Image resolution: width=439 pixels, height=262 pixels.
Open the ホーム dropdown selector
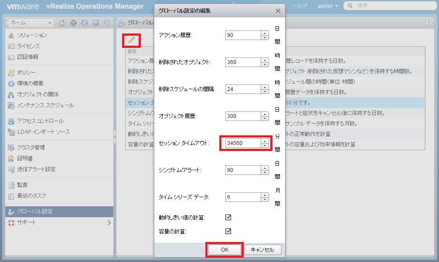[x=30, y=23]
